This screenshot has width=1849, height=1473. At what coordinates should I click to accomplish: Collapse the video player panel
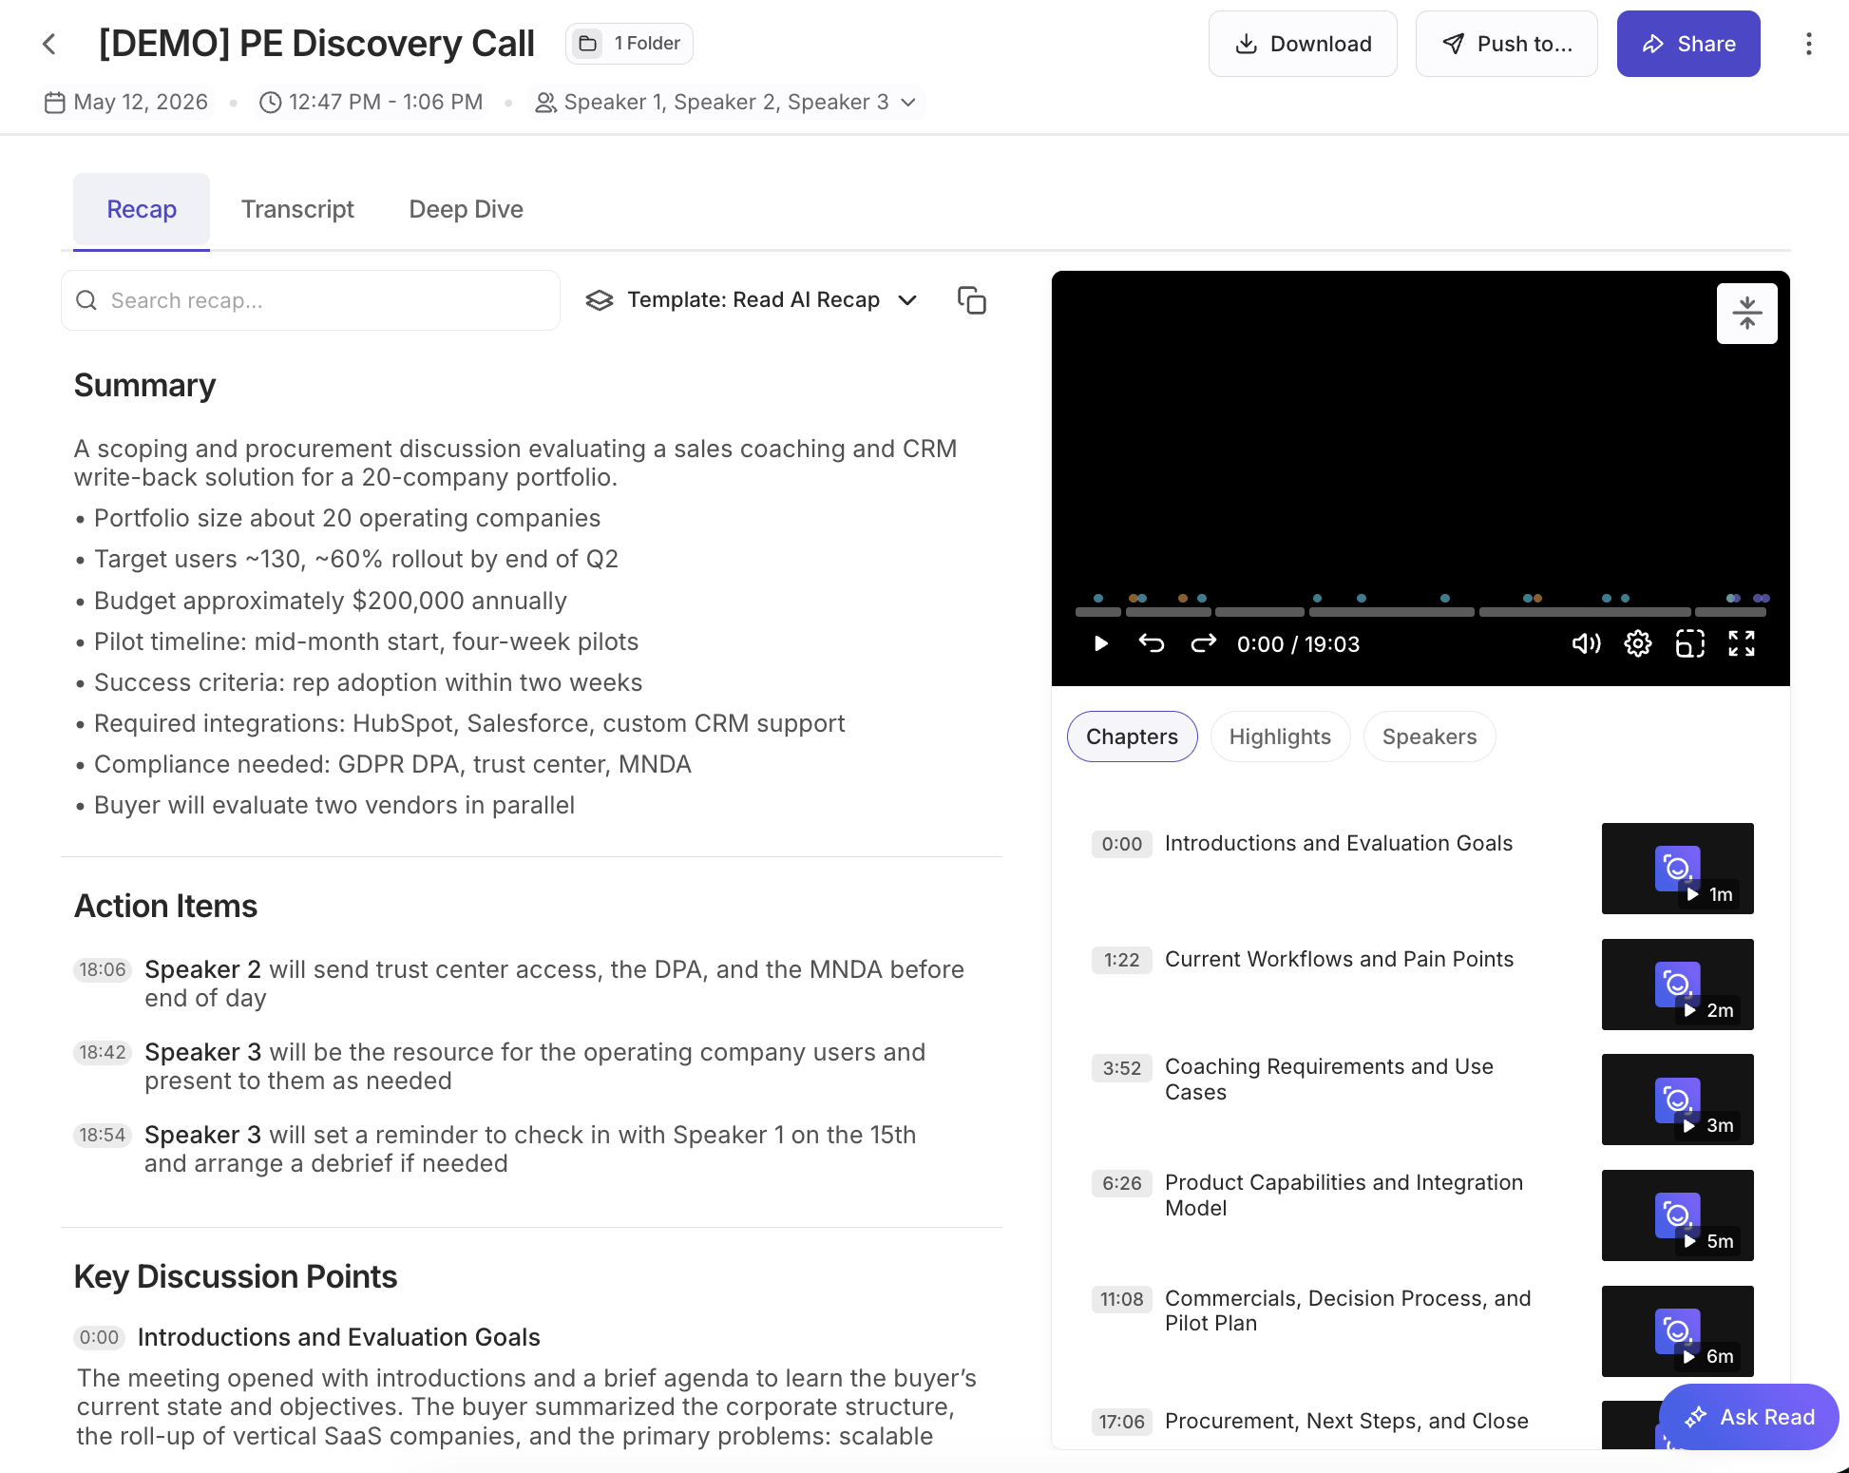coord(1746,313)
